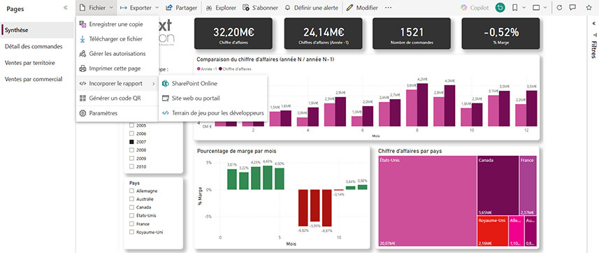Open the Ventes par commercial page
599x253 pixels.
[37, 80]
